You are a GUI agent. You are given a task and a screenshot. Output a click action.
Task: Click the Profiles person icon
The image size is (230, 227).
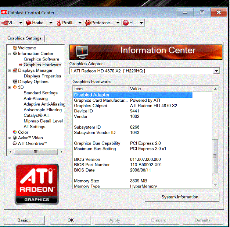click(59, 23)
